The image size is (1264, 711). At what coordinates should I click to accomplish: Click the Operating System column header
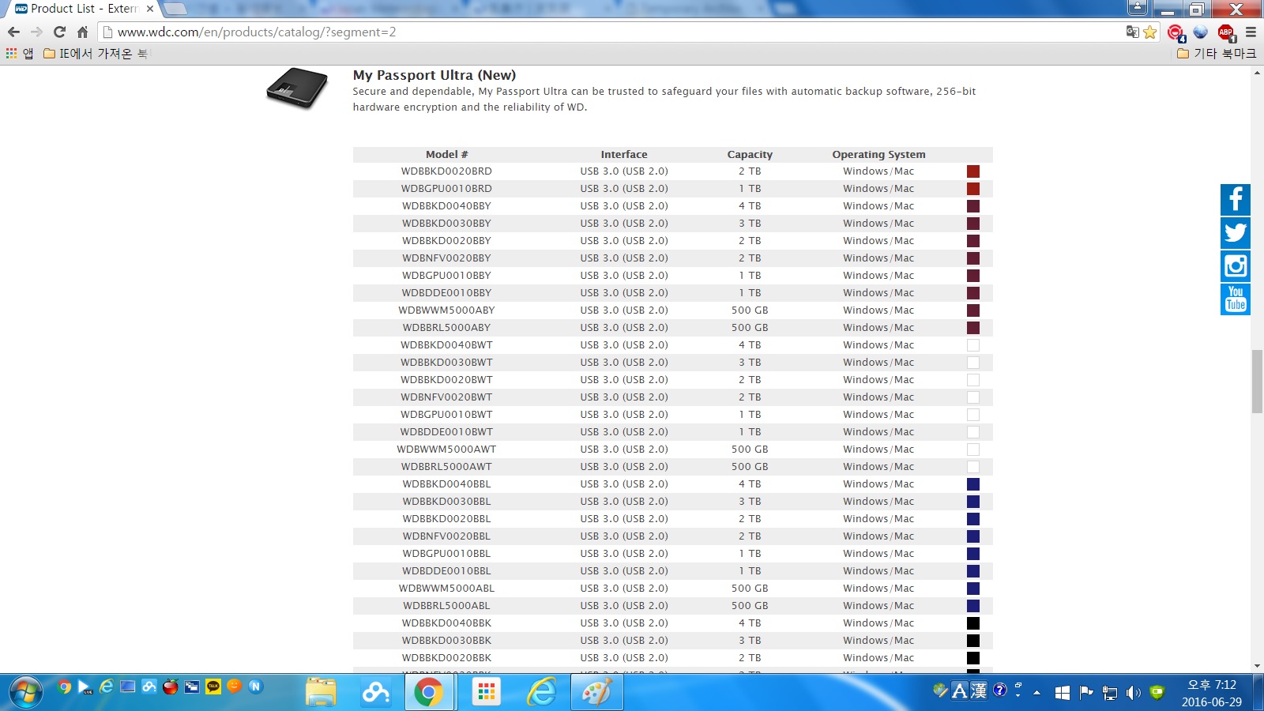click(x=878, y=155)
